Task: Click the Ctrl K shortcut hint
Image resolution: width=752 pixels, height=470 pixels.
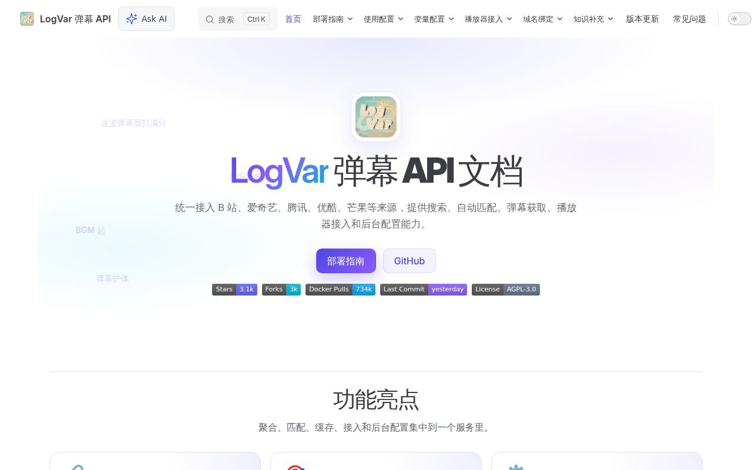Action: (x=256, y=19)
